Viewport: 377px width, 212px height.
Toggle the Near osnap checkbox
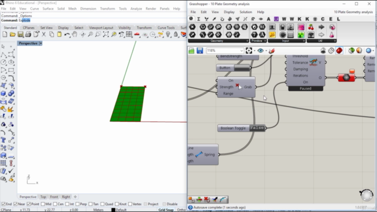(x=16, y=204)
